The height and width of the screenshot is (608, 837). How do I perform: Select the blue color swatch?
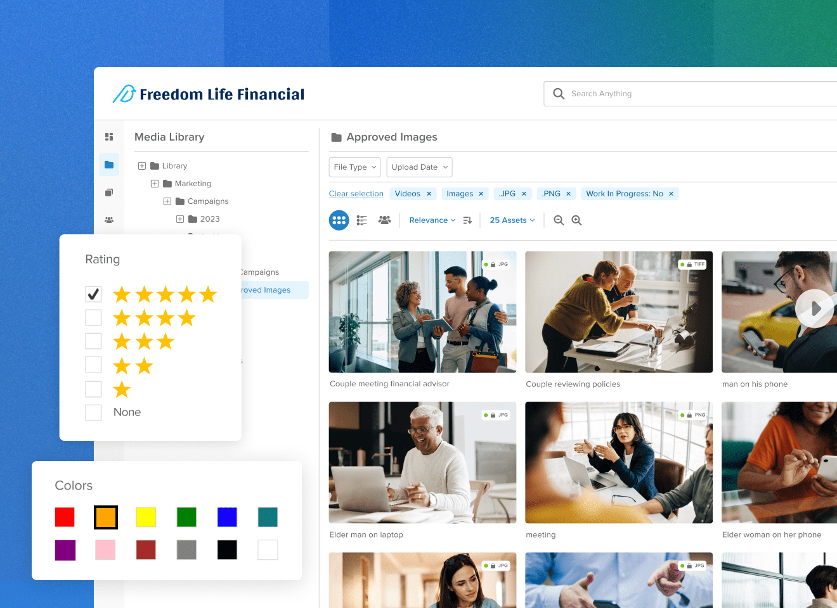click(227, 517)
